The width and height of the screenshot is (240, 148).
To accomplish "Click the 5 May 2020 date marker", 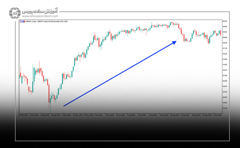I will point(67,115).
